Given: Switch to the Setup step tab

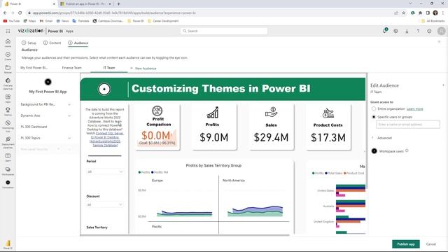Looking at the screenshot, I should [29, 43].
